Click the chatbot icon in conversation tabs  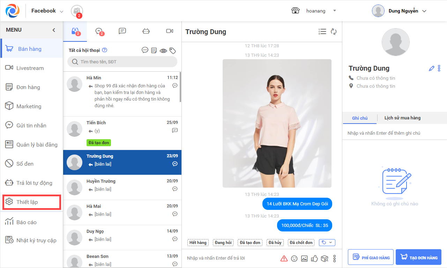146,31
